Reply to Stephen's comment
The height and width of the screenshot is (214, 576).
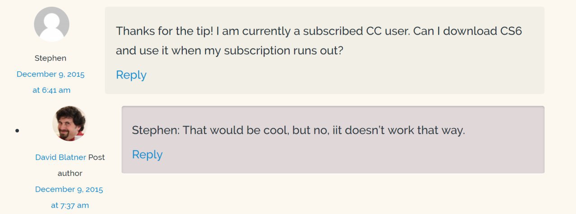tap(131, 75)
